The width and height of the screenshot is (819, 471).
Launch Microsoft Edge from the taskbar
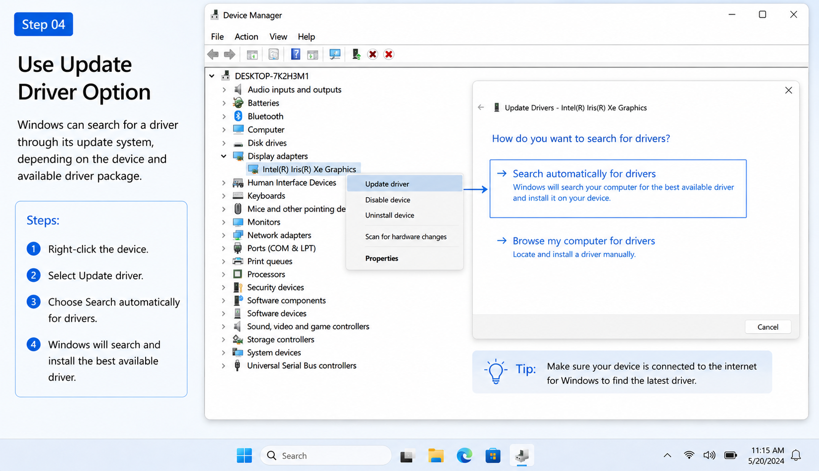[x=464, y=455]
